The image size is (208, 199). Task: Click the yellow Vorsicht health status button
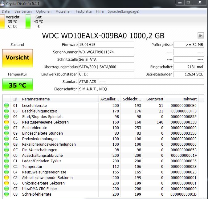pos(18,58)
